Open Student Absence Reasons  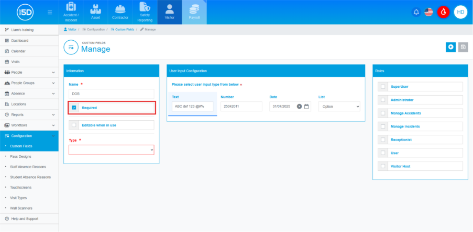[x=29, y=177]
